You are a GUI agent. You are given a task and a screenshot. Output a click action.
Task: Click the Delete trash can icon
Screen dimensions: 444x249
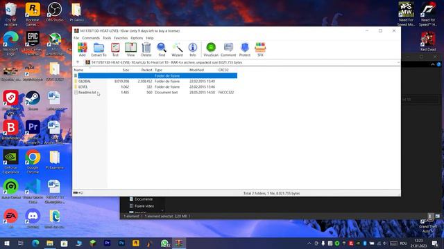(146, 49)
